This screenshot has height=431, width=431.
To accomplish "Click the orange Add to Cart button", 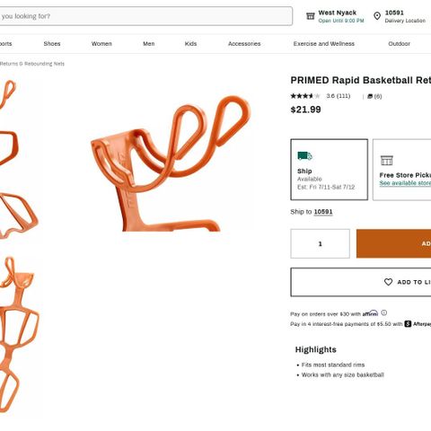I will (393, 243).
